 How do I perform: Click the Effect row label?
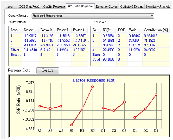click(x=15, y=50)
